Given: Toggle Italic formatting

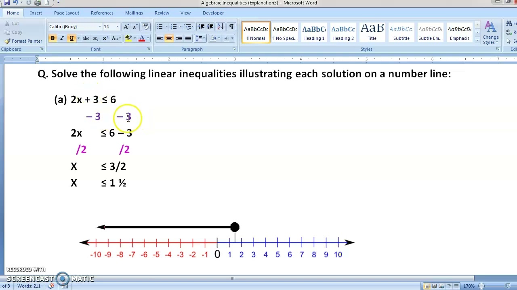Looking at the screenshot, I should [x=62, y=38].
